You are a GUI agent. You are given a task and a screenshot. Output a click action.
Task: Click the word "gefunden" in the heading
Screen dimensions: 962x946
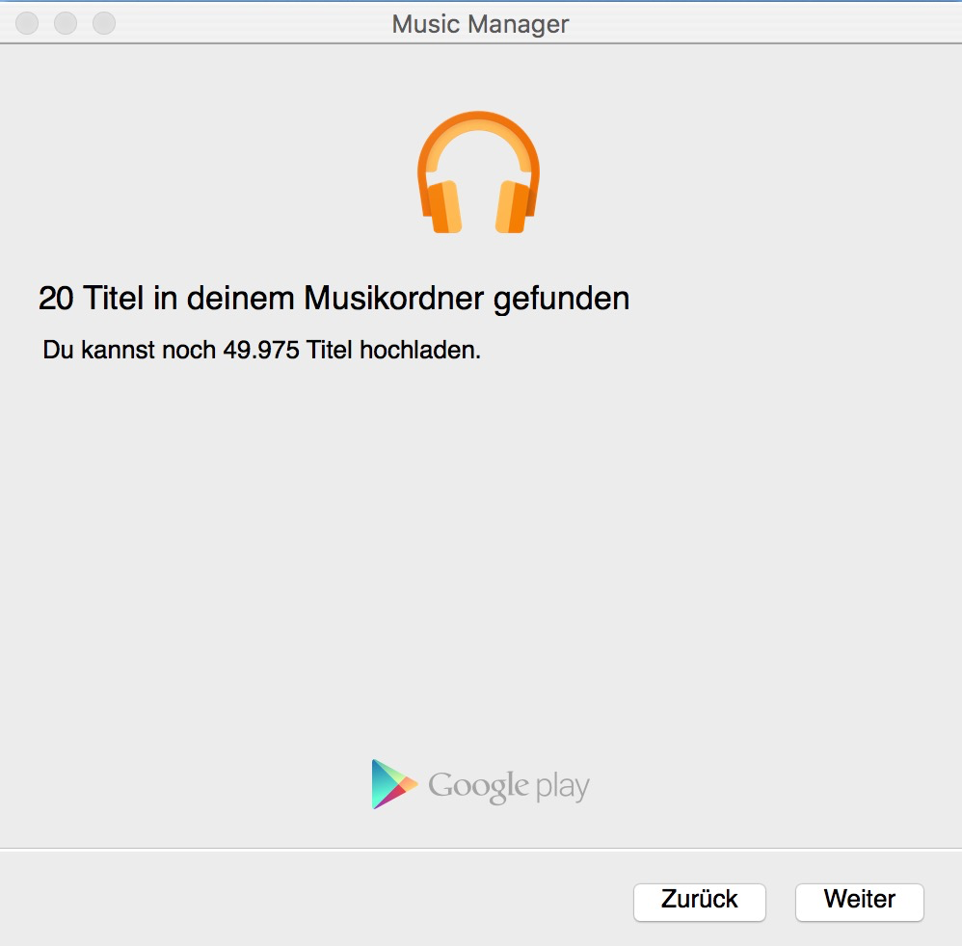pos(561,299)
